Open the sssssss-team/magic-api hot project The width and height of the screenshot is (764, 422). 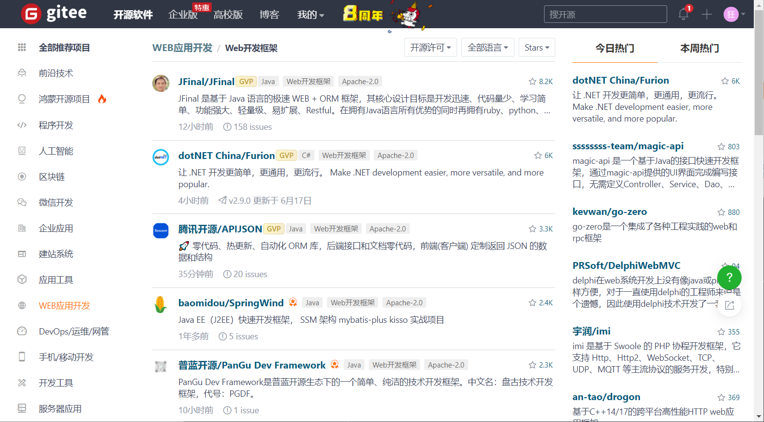[628, 146]
